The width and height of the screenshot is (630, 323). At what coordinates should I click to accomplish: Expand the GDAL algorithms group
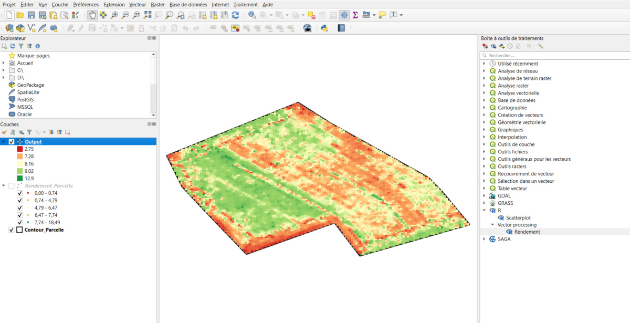click(484, 196)
